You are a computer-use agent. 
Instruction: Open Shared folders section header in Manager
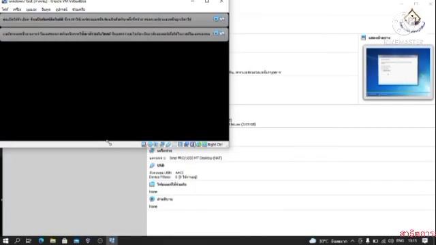pos(172,184)
